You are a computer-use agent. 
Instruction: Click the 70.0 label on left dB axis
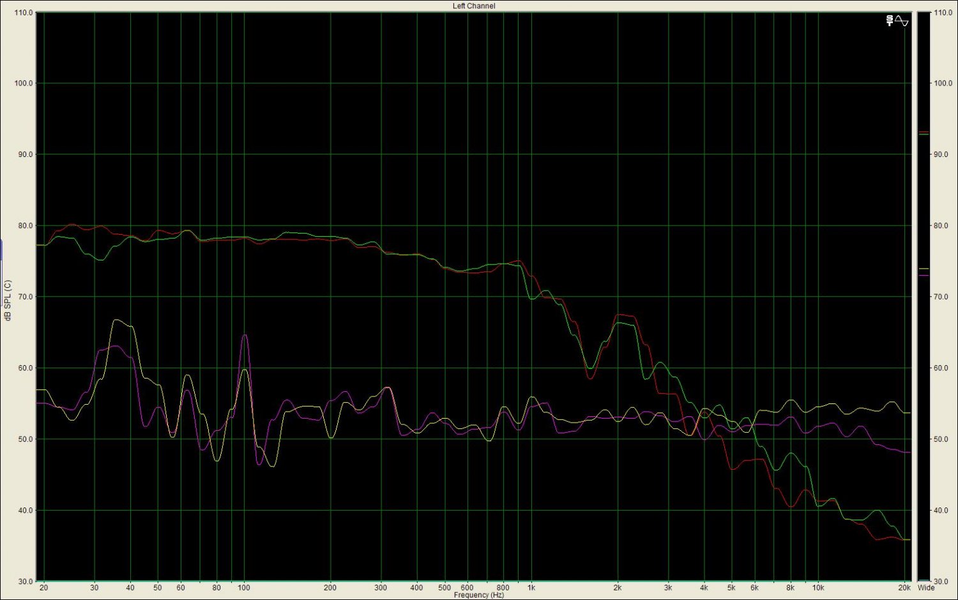click(25, 297)
